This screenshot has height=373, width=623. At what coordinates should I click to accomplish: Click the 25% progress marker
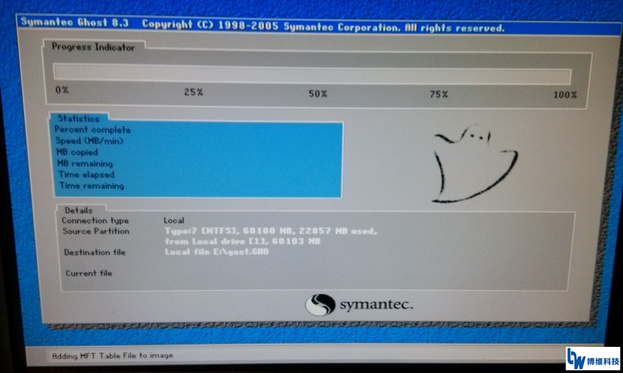pyautogui.click(x=193, y=92)
